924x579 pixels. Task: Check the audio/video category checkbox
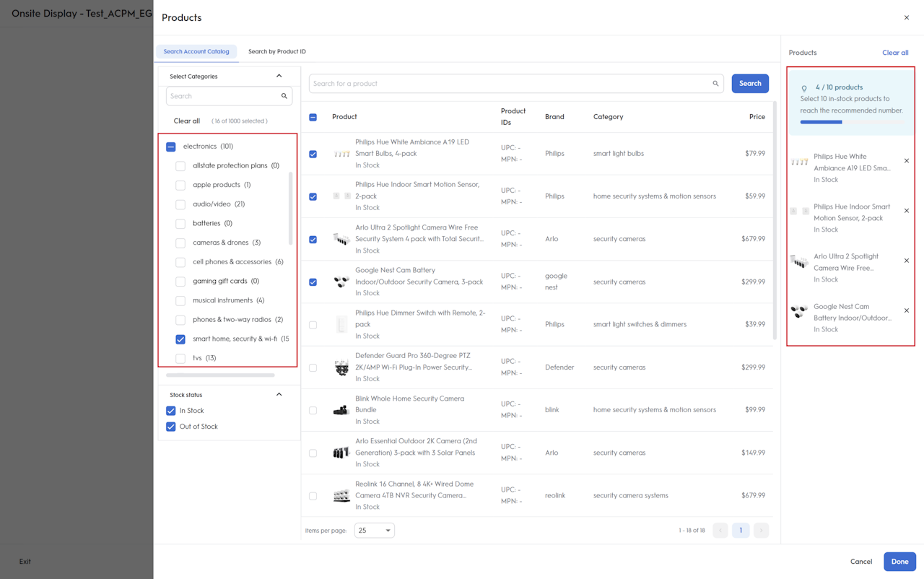(x=180, y=204)
